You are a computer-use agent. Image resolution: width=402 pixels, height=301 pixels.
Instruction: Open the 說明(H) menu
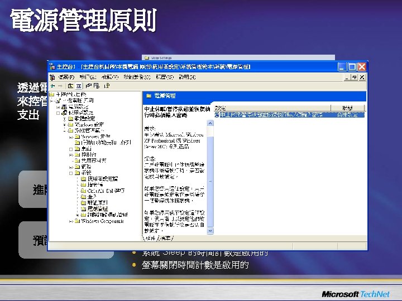(187, 77)
